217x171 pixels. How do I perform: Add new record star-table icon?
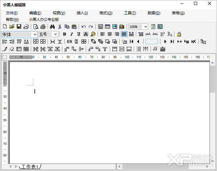[124, 41]
